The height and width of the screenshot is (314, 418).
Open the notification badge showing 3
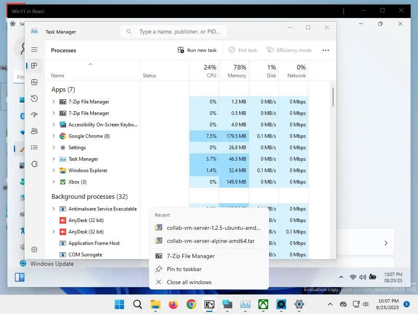click(x=407, y=304)
